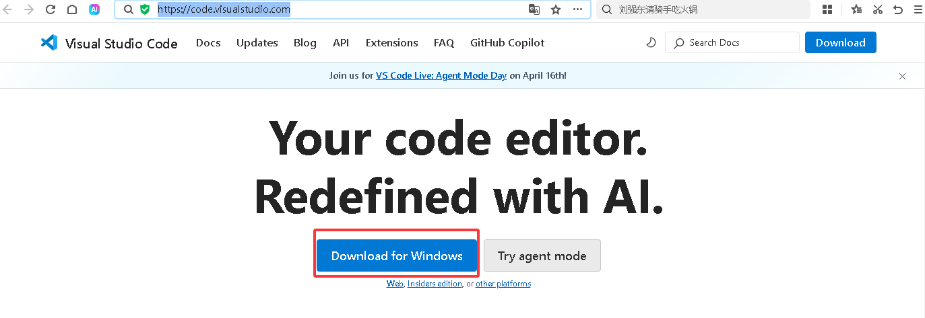Image resolution: width=925 pixels, height=318 pixels.
Task: Open the AI assistant icon in browser toolbar
Action: point(94,9)
